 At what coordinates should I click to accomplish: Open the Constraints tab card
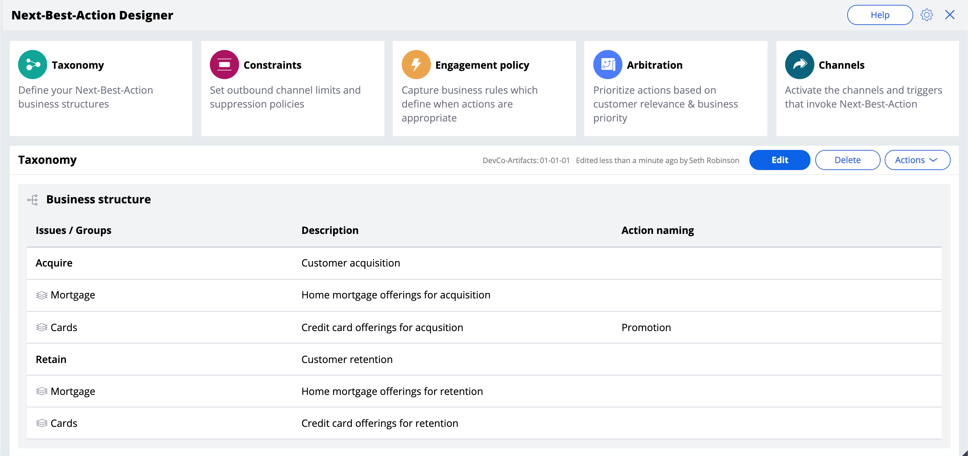point(292,88)
